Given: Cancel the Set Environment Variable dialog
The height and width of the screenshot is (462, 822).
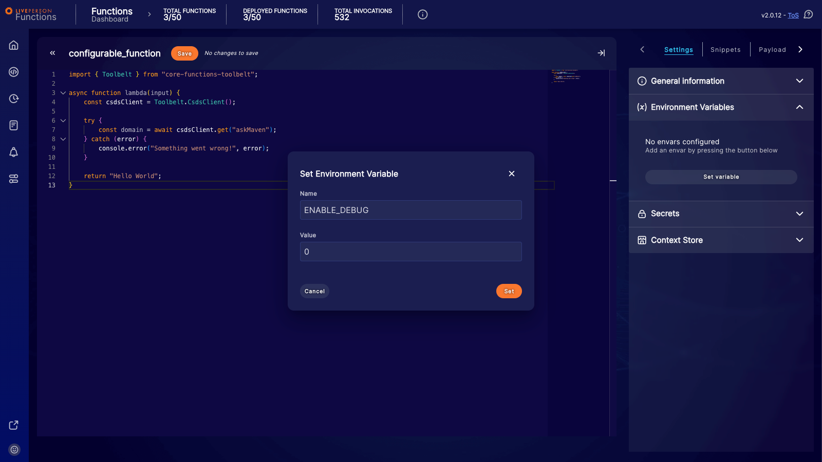Looking at the screenshot, I should [314, 291].
